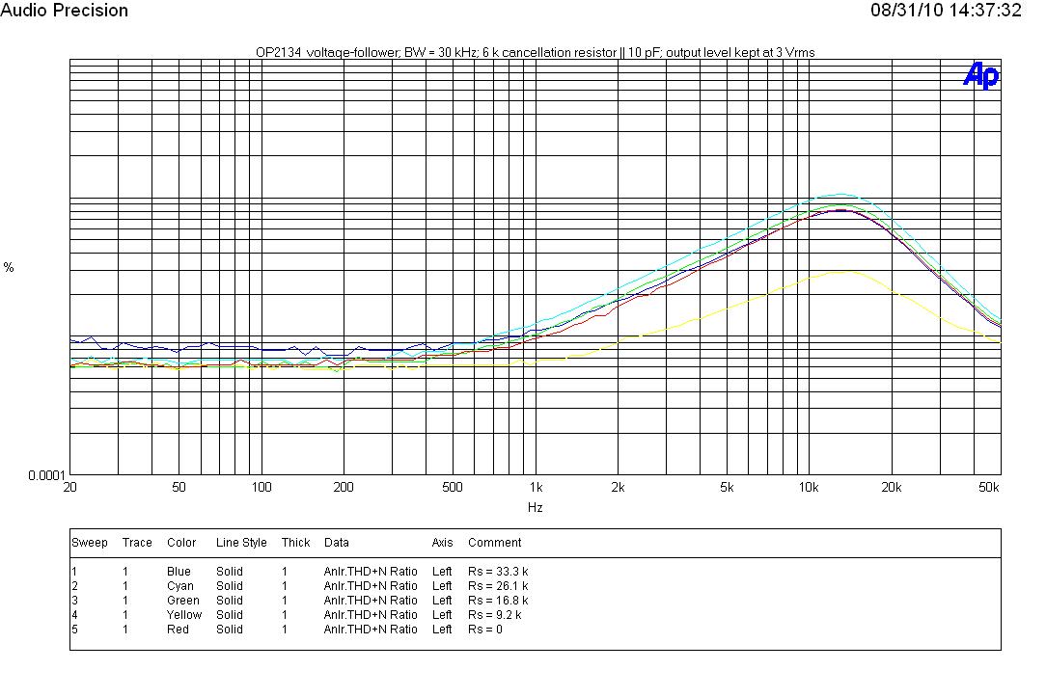
Task: Click the '100' x-axis tick label
Action: point(261,487)
